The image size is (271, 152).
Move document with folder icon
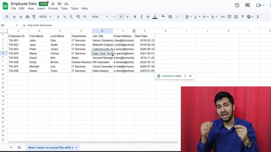pyautogui.click(x=59, y=4)
